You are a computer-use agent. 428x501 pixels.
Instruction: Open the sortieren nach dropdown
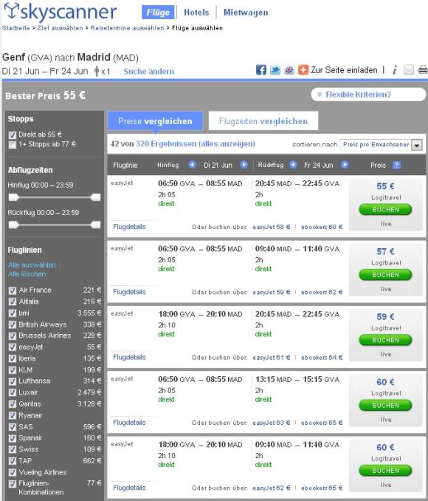point(382,145)
